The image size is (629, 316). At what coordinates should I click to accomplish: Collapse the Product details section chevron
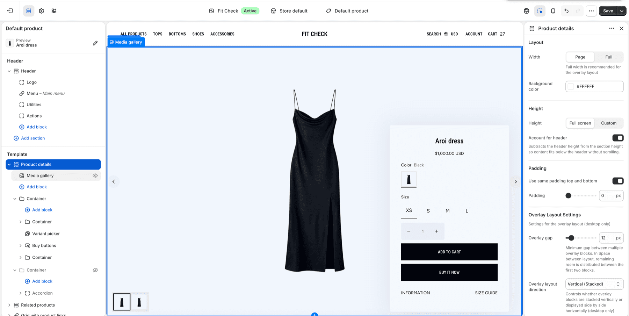[9, 164]
